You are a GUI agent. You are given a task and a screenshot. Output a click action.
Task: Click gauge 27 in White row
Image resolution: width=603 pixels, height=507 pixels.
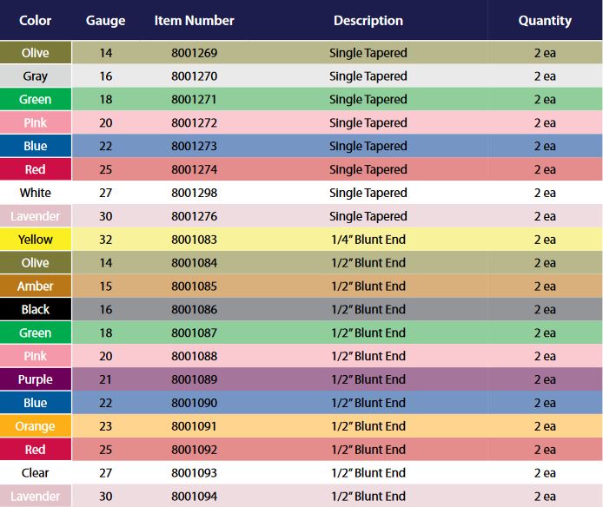106,193
